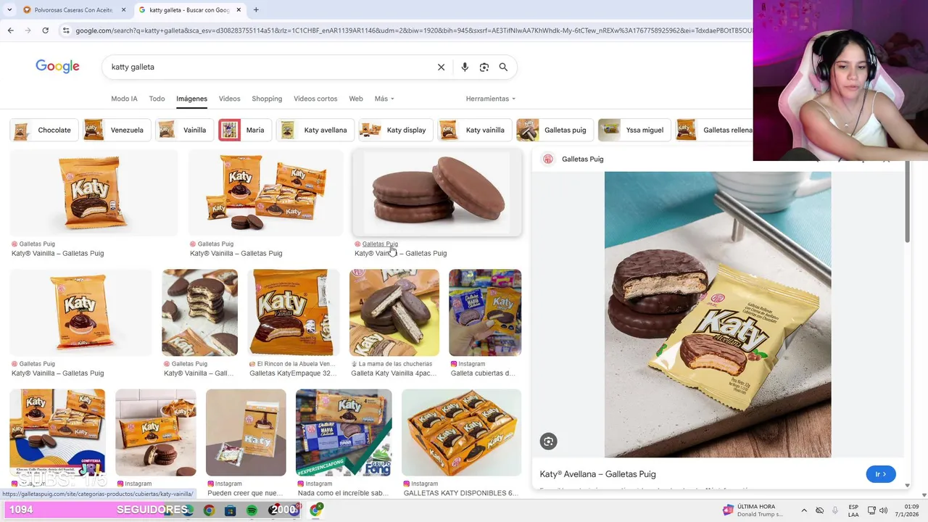Click the page scroll-down arrow
The image size is (928, 522).
(924, 495)
